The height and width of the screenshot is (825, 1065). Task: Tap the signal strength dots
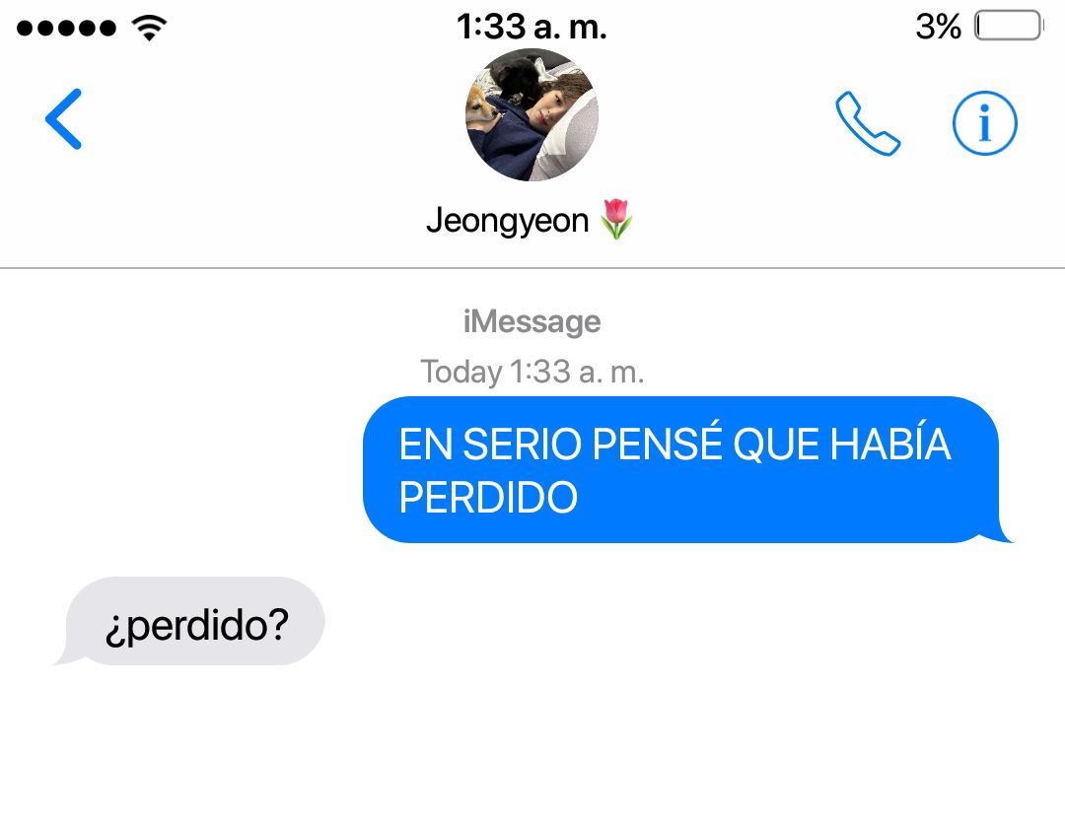(x=66, y=28)
